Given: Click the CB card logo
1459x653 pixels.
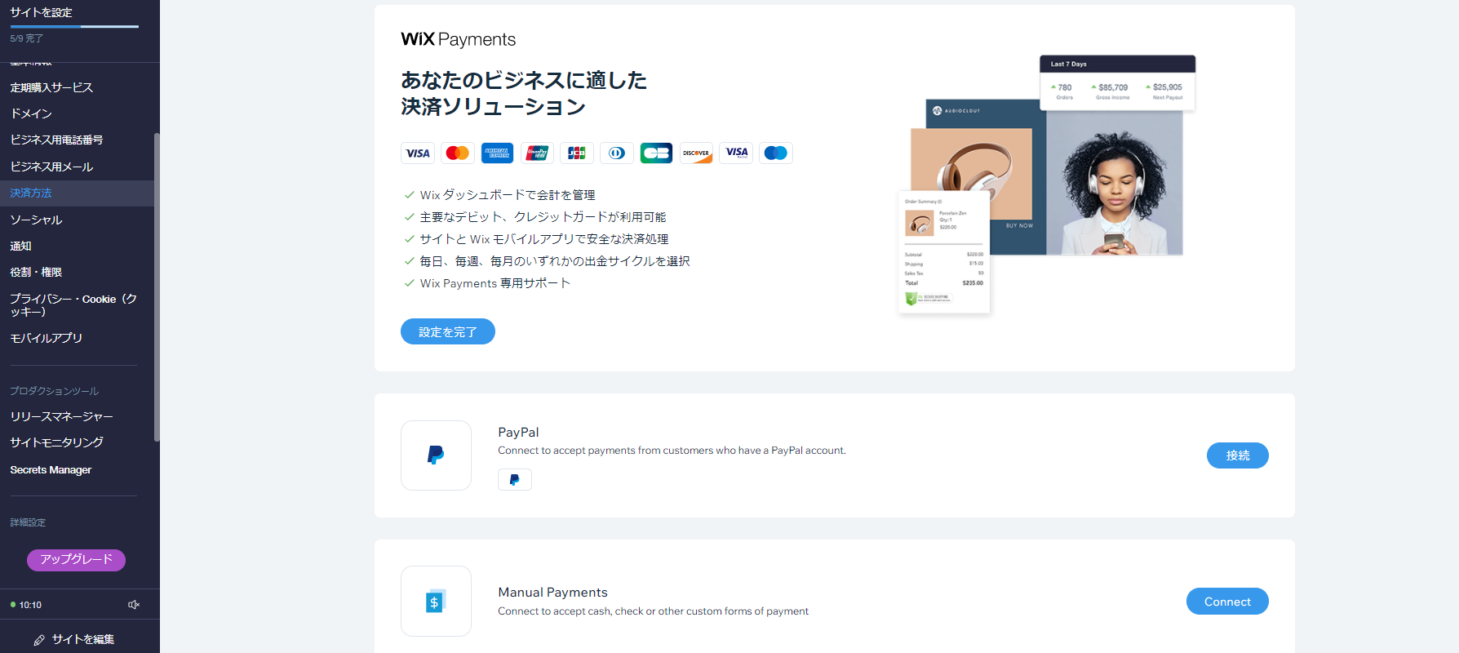Looking at the screenshot, I should click(x=656, y=153).
